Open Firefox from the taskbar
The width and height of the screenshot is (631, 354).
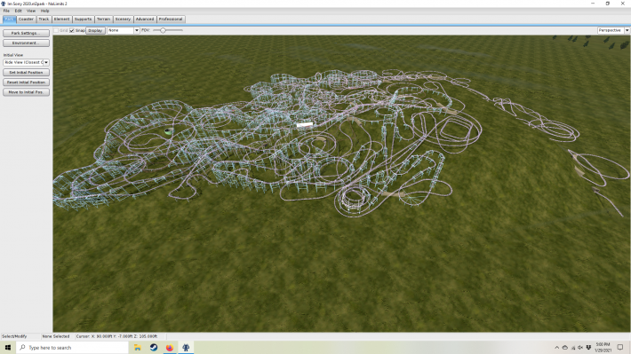170,348
